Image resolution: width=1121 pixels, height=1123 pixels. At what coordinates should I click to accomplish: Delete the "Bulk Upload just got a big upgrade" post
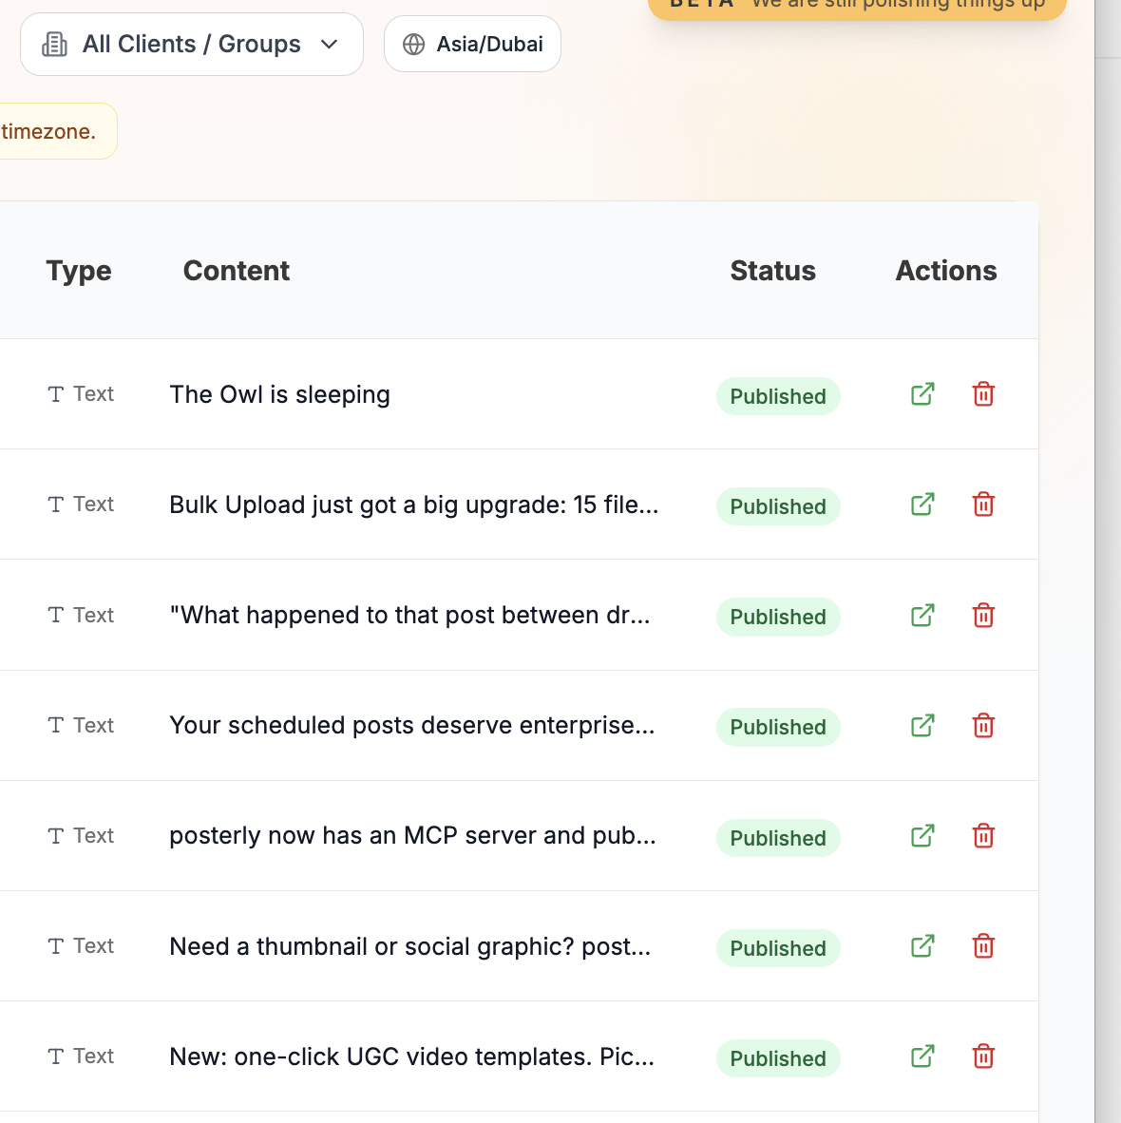(983, 504)
